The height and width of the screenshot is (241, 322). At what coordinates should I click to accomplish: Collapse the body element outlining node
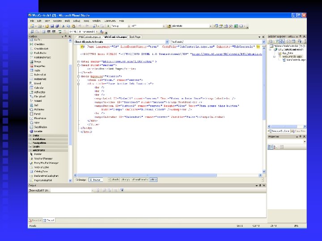pyautogui.click(x=78, y=76)
